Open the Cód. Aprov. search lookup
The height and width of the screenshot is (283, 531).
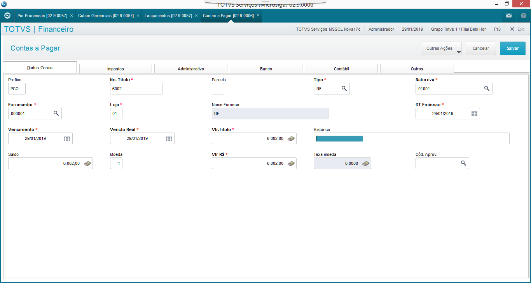click(463, 163)
